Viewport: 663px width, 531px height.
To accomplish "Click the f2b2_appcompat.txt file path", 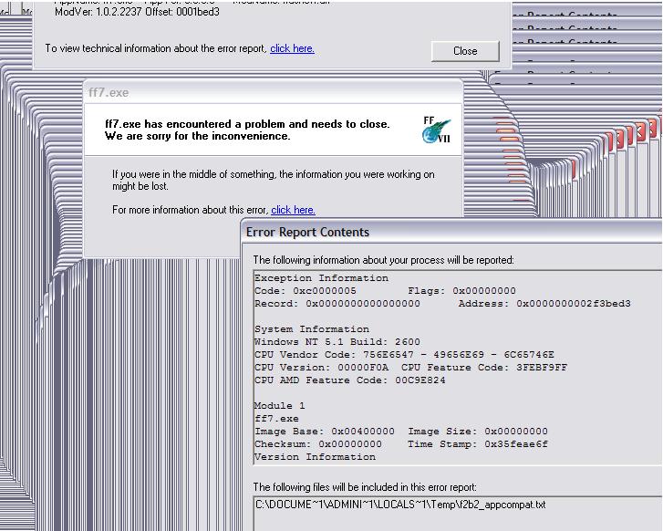I will [400, 505].
